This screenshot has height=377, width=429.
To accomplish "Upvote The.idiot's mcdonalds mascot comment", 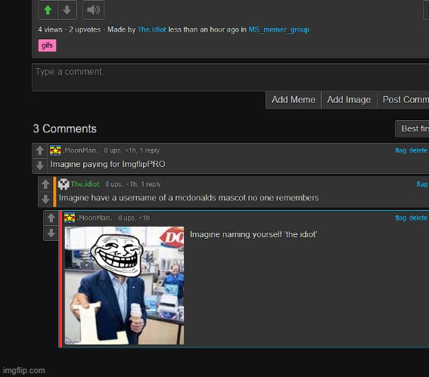I will (x=45, y=184).
